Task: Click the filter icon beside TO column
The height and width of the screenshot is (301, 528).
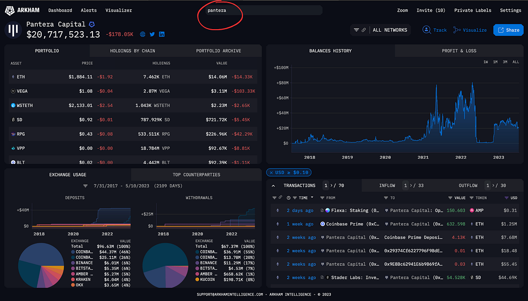Action: coord(386,198)
